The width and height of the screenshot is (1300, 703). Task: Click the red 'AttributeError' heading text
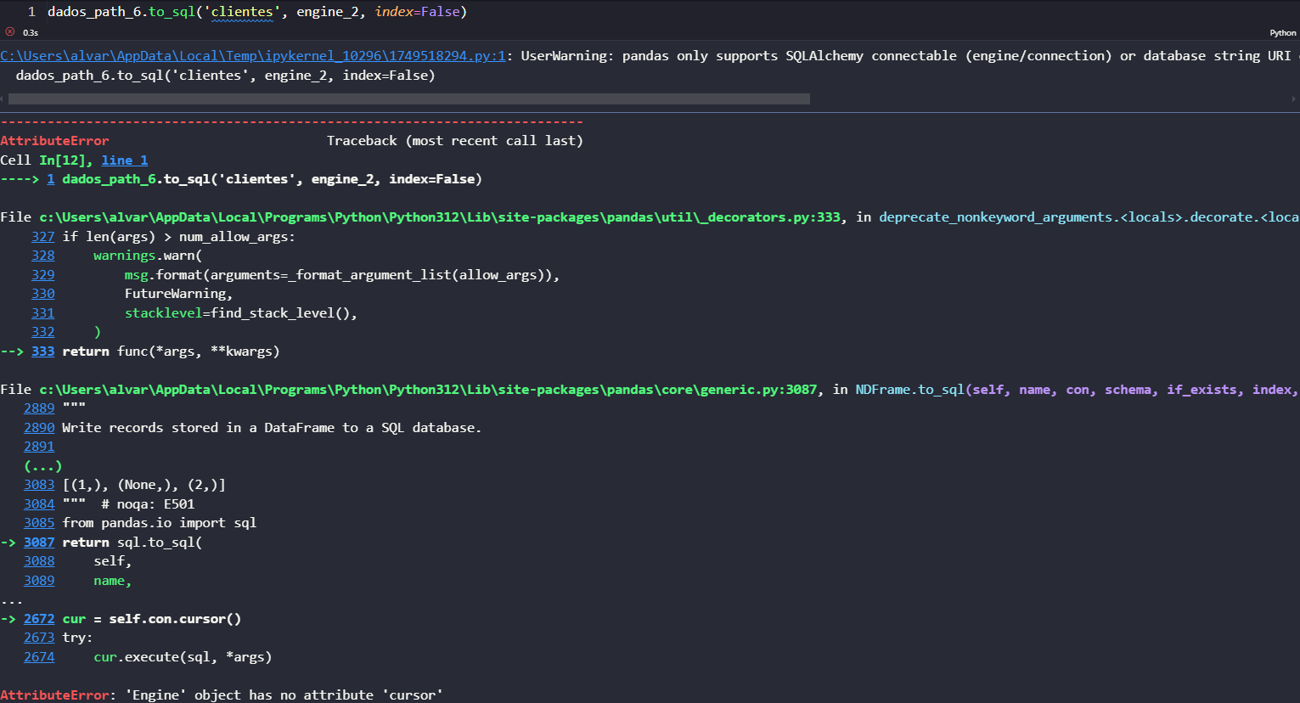54,141
